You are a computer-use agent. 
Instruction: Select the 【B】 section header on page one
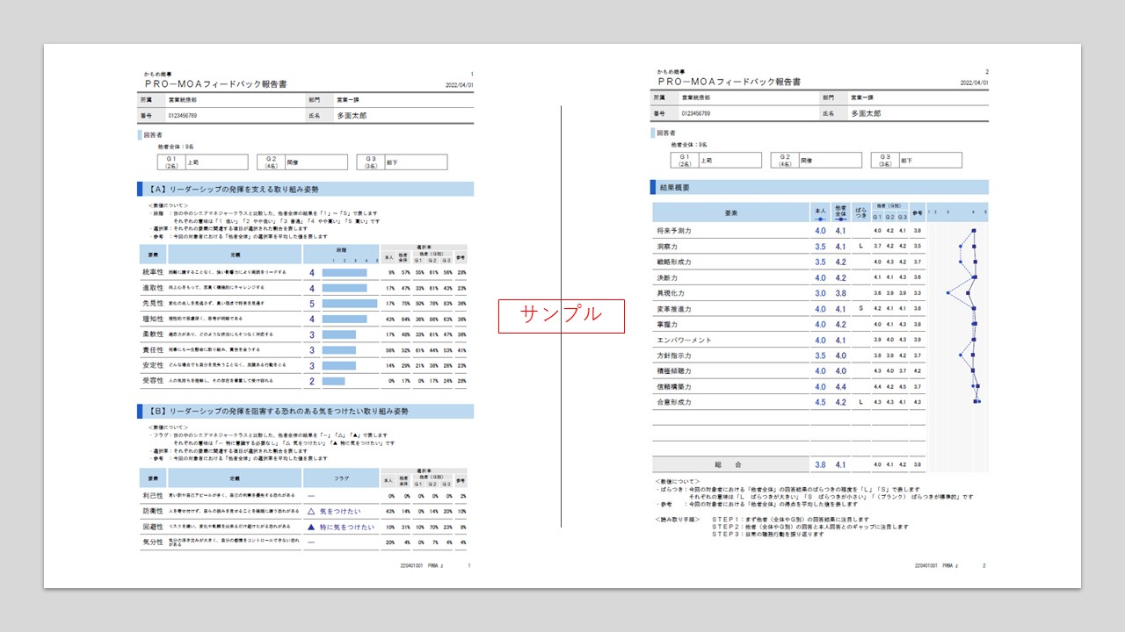306,411
